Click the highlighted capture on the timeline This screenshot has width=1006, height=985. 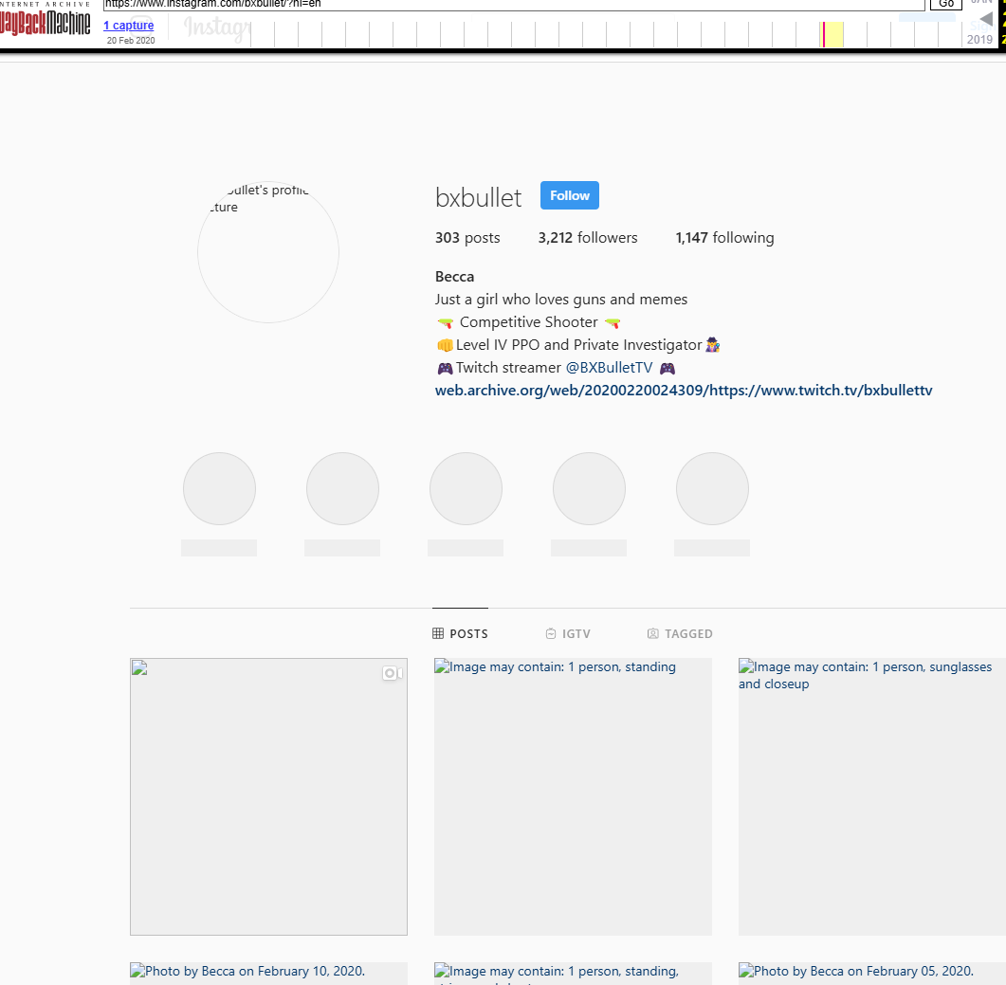[x=824, y=34]
